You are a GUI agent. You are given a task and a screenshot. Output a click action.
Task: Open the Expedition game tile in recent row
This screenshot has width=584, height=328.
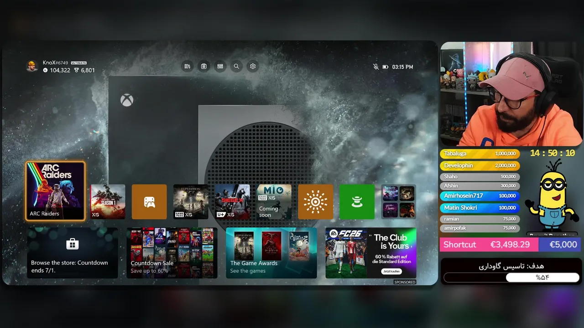pos(191,202)
